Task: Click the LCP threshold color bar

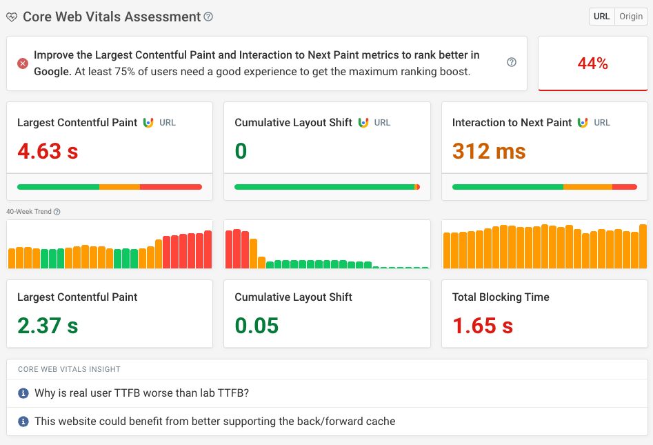Action: tap(109, 186)
